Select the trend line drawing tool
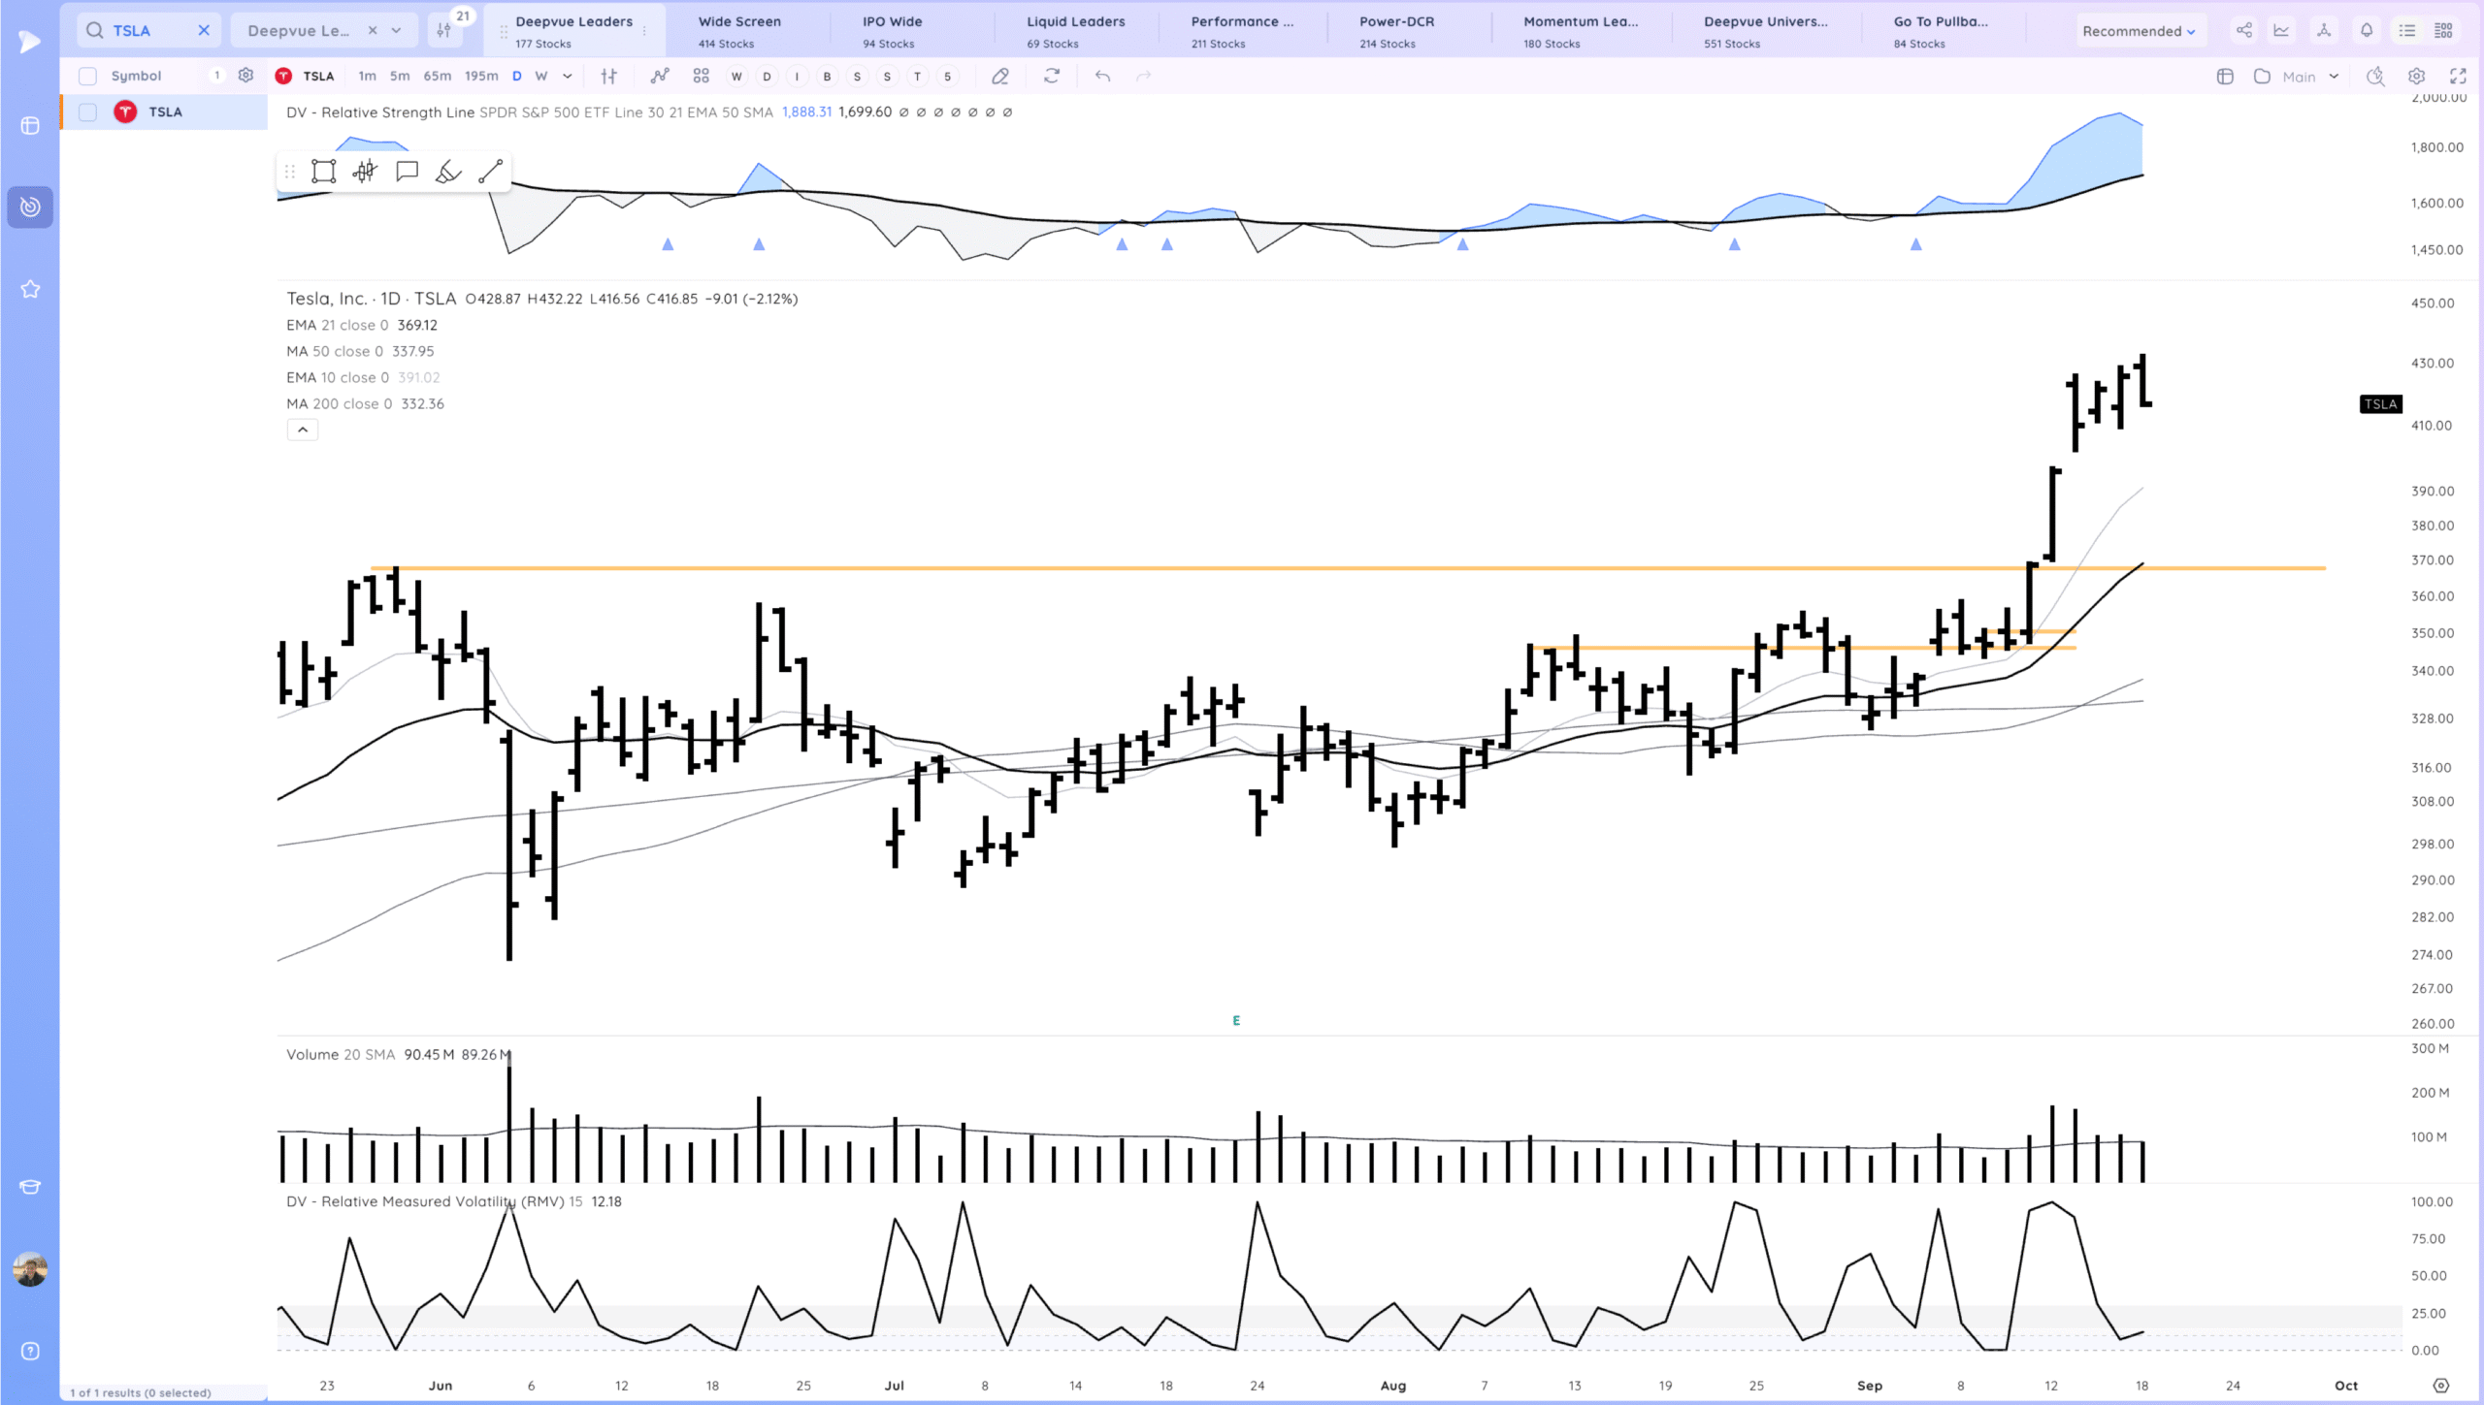Screen dimensions: 2484x1405 (x=490, y=172)
